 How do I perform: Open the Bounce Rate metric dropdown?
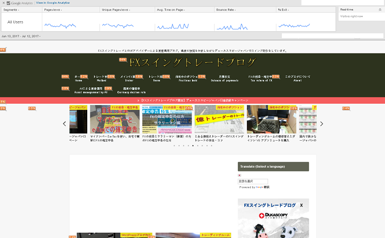(226, 10)
